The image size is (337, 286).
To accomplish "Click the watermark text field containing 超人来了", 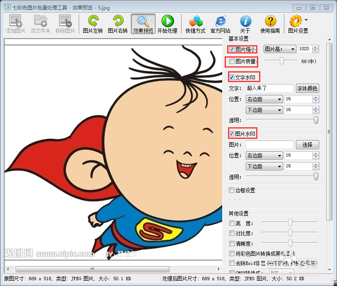I will [x=269, y=88].
